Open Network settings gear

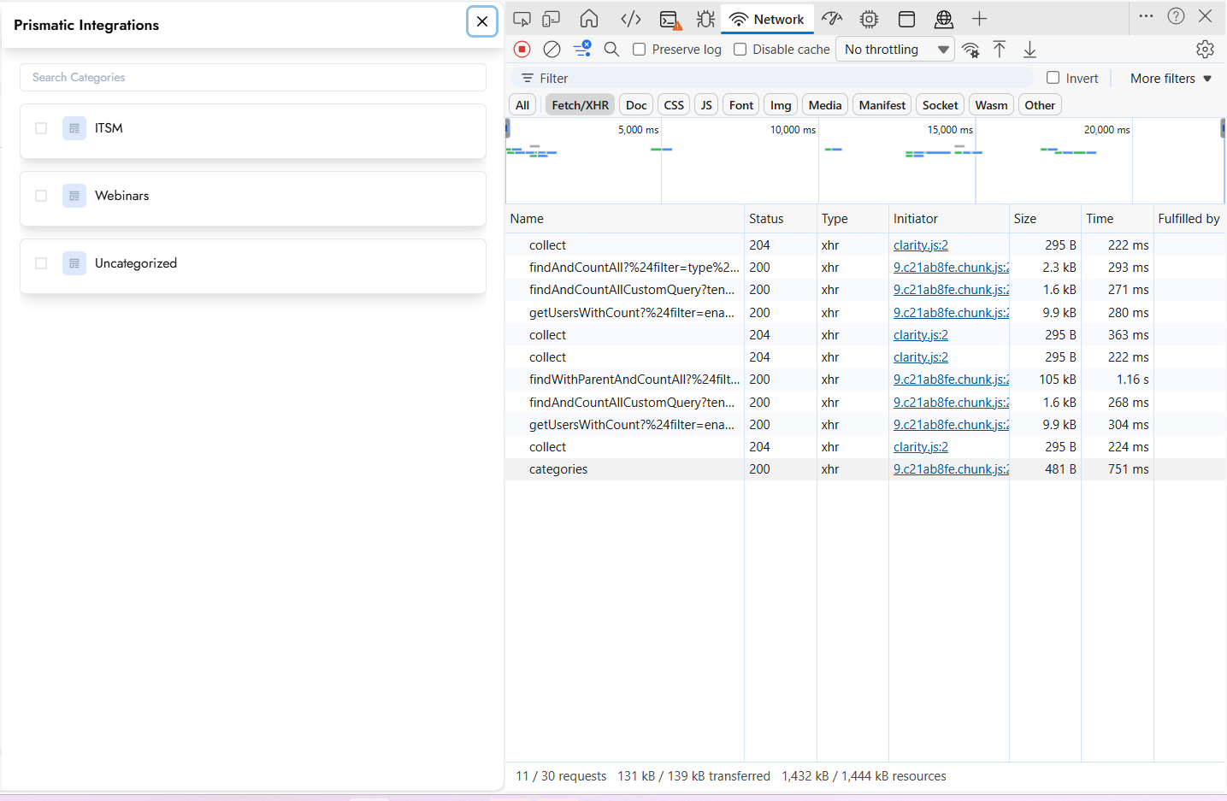pyautogui.click(x=1205, y=50)
